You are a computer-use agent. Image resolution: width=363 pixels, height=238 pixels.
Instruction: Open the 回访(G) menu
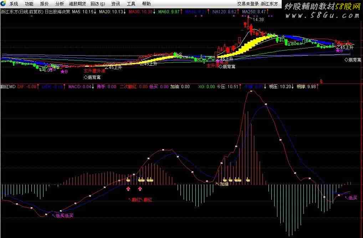98,4
